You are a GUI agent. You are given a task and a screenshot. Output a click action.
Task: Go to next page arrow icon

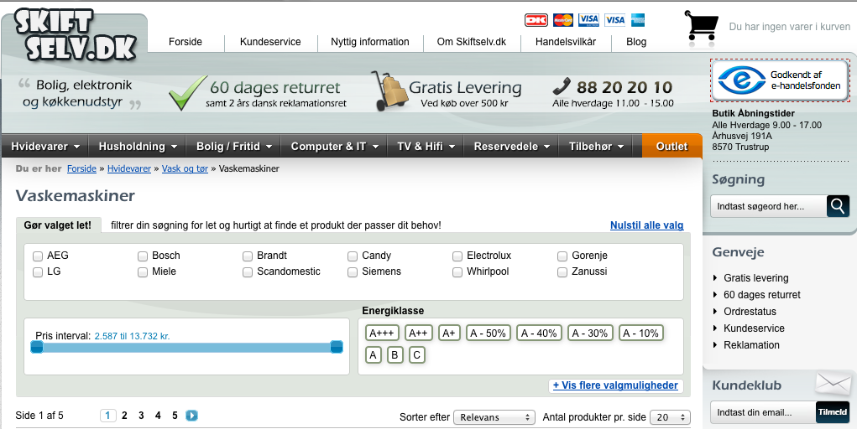(192, 416)
